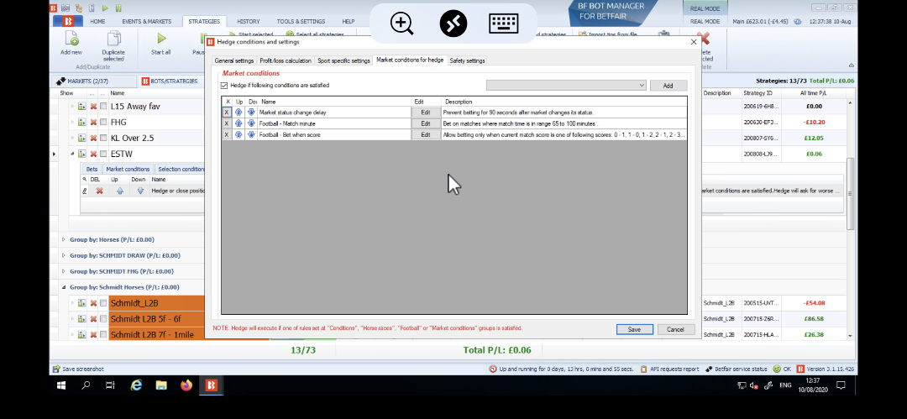Cancel the hedge conditions dialog
Image resolution: width=907 pixels, height=419 pixels.
coord(675,329)
